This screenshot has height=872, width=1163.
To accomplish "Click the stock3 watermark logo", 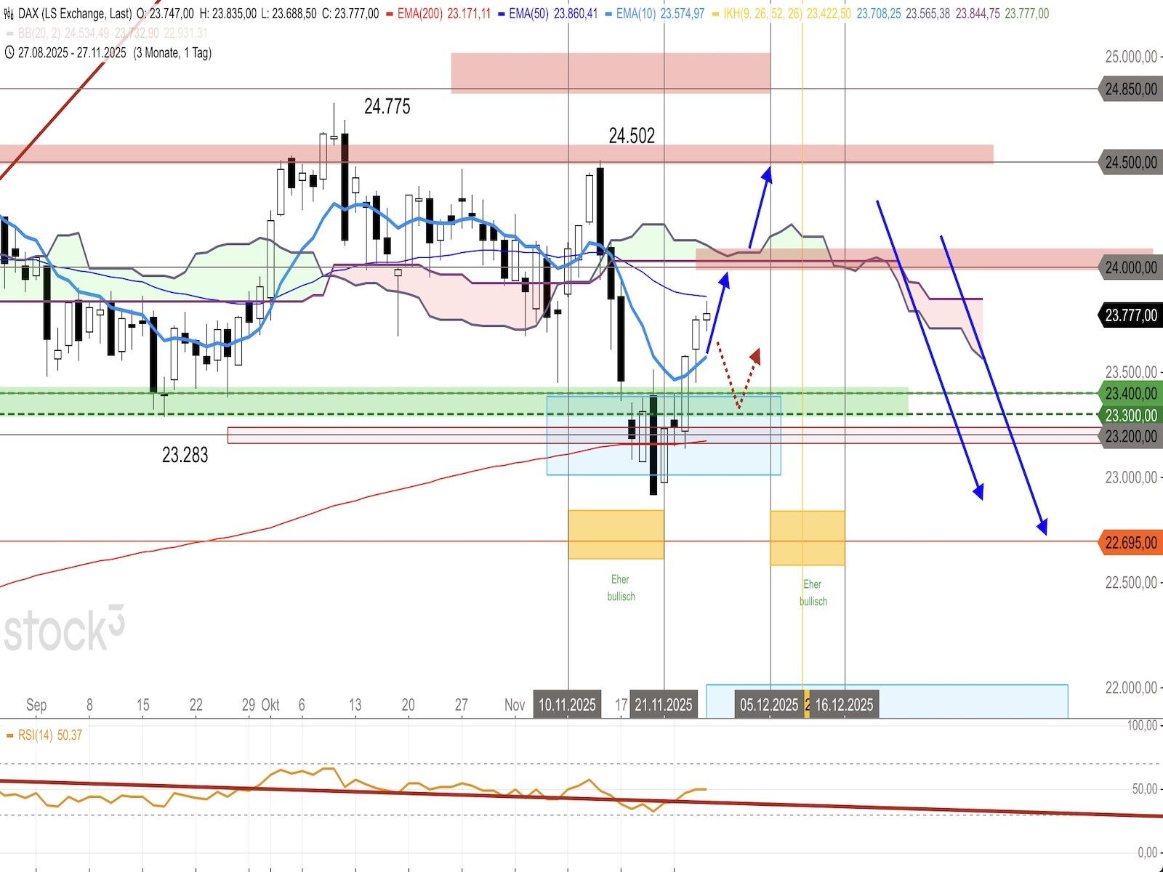I will [64, 629].
